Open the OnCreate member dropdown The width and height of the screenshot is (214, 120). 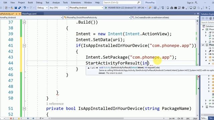[x=165, y=17]
